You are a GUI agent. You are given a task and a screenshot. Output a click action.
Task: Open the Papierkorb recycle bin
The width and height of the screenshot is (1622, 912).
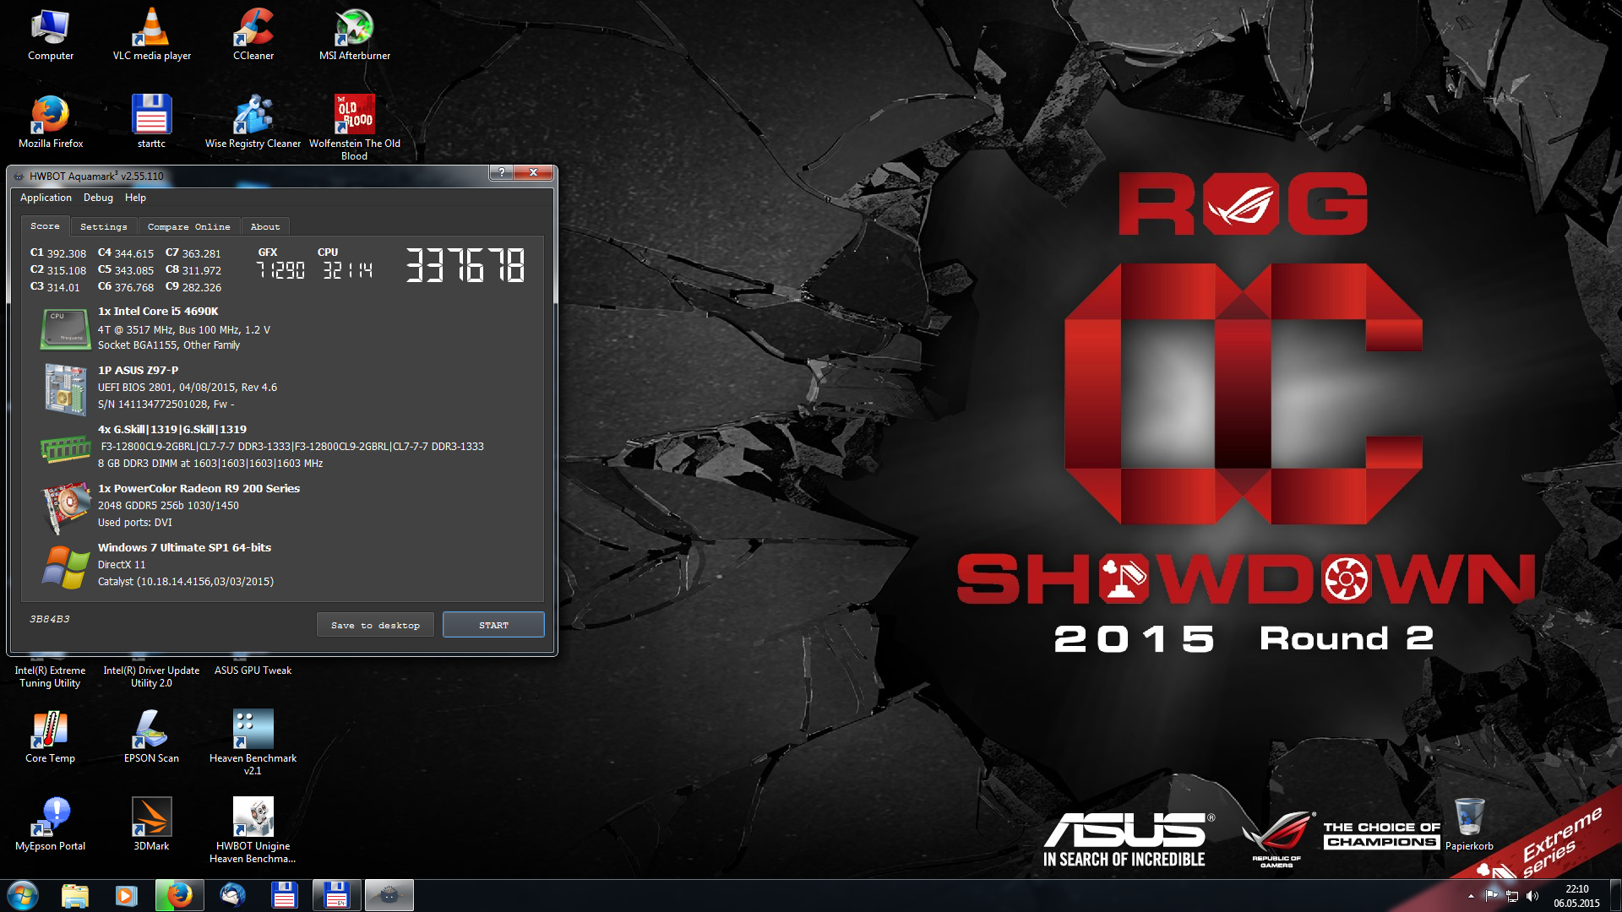point(1469,824)
